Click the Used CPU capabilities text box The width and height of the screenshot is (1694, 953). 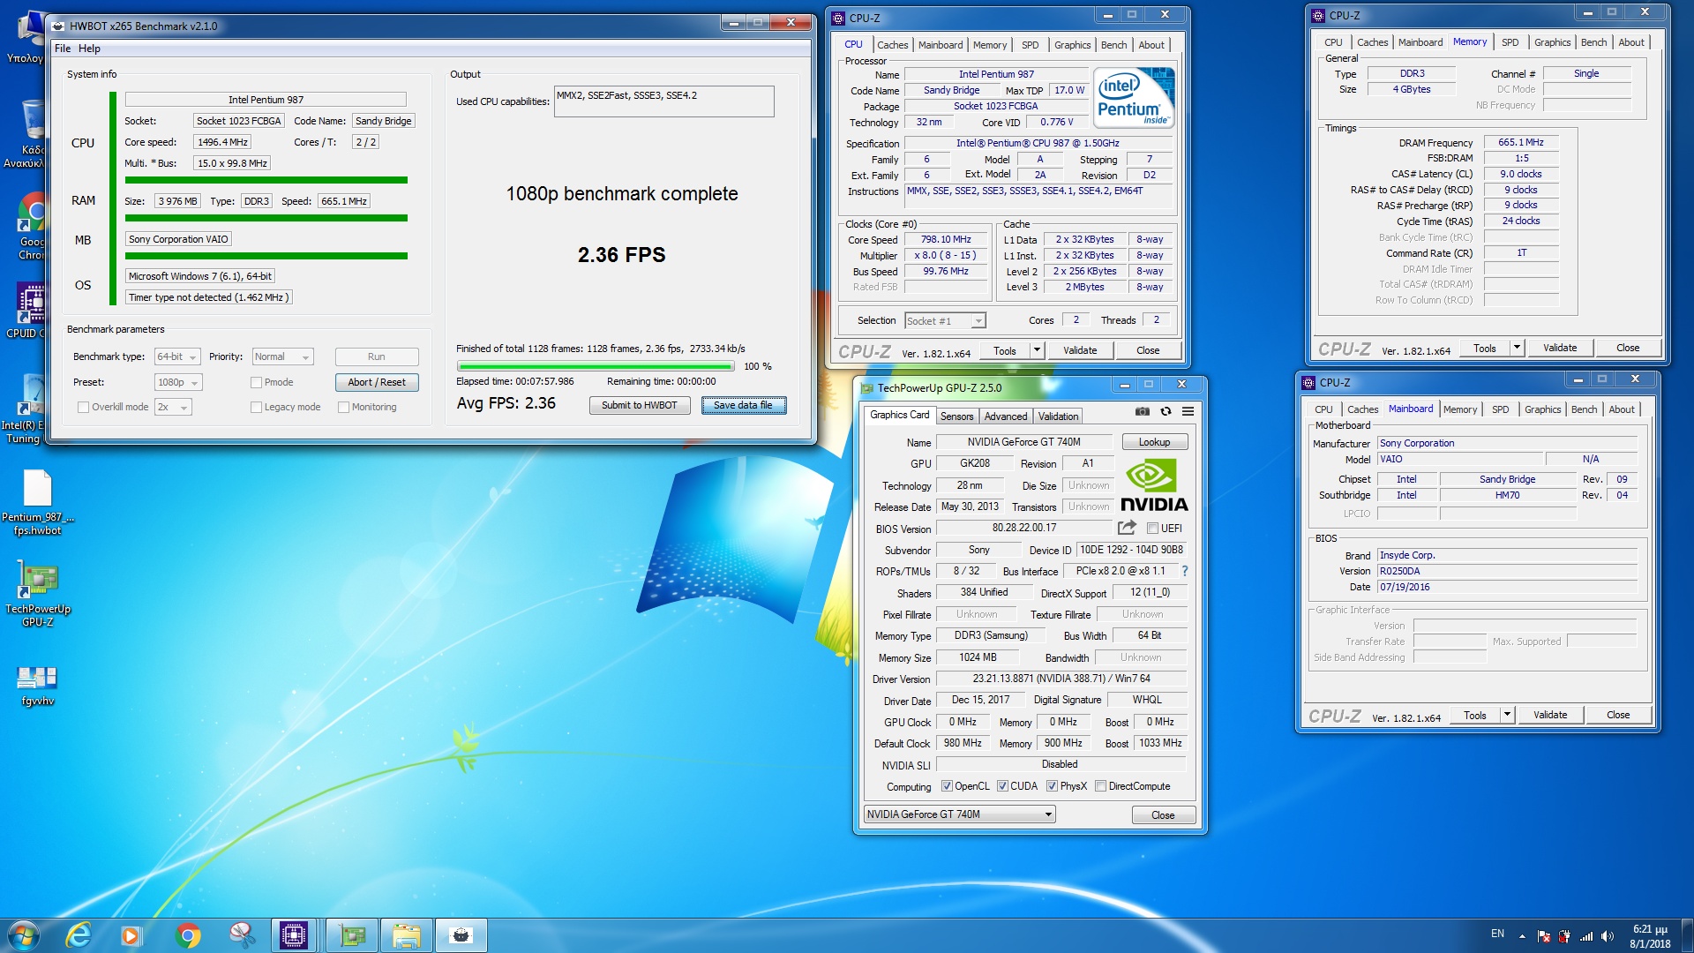[663, 101]
